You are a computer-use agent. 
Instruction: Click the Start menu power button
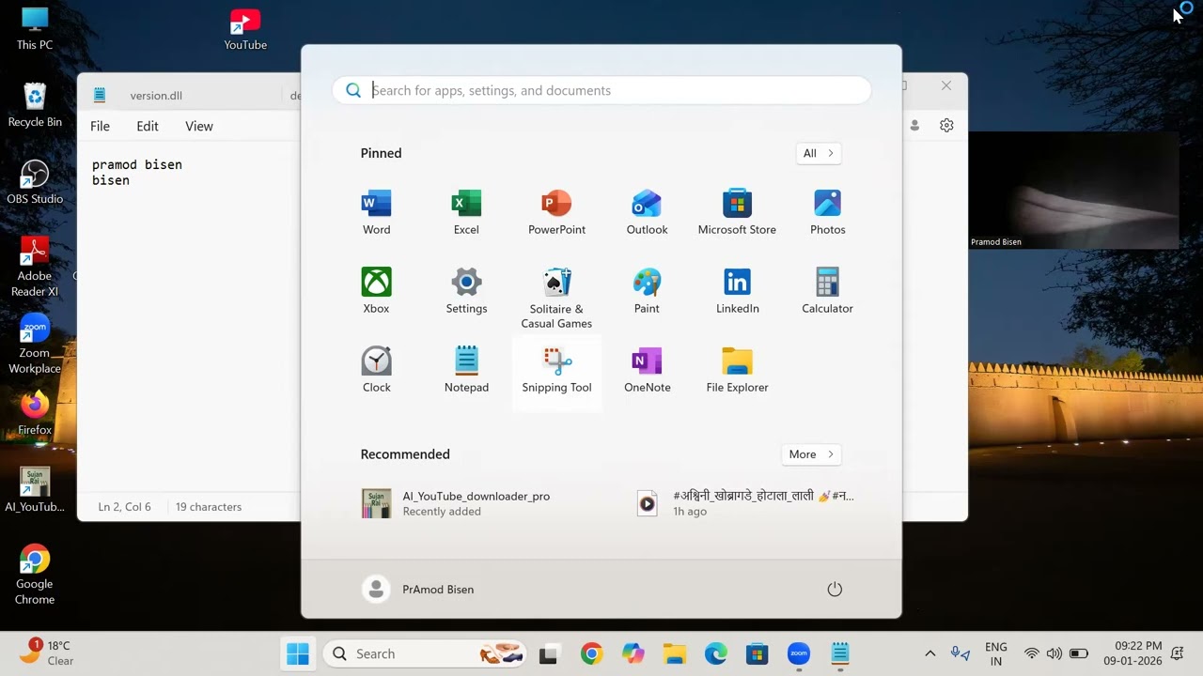pyautogui.click(x=835, y=589)
